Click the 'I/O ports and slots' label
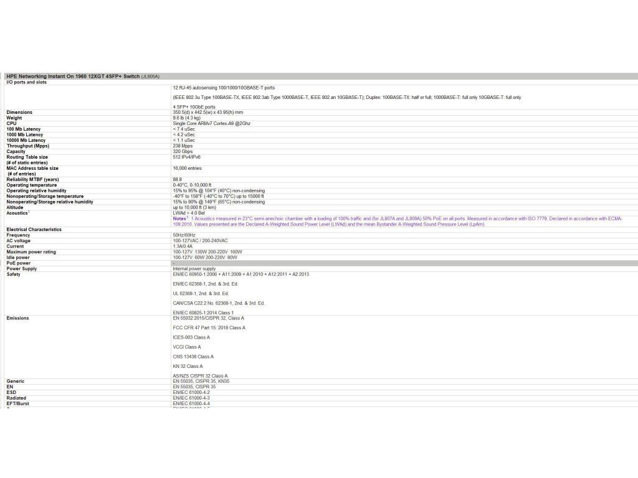638x478 pixels. click(26, 82)
